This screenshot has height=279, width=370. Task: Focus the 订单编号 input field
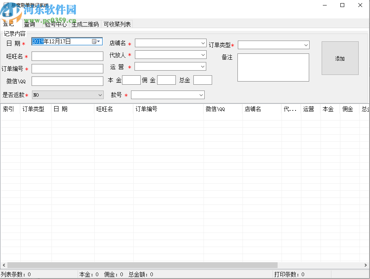[67, 69]
